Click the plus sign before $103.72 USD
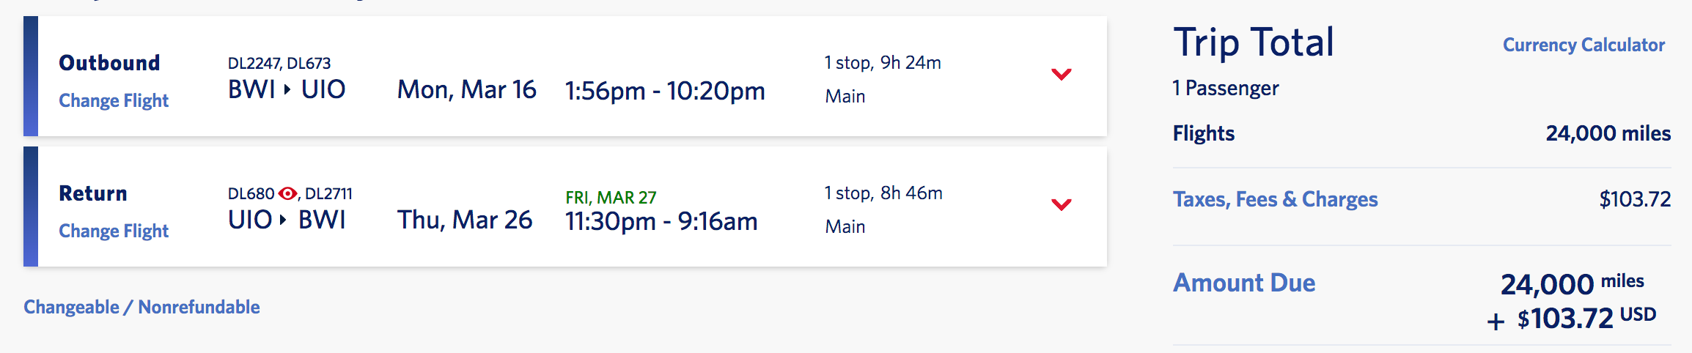This screenshot has width=1692, height=353. [x=1496, y=321]
